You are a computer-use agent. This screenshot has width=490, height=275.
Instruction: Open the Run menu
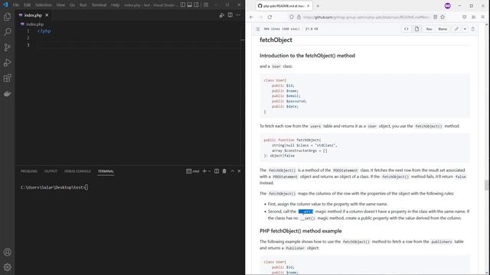pos(83,5)
